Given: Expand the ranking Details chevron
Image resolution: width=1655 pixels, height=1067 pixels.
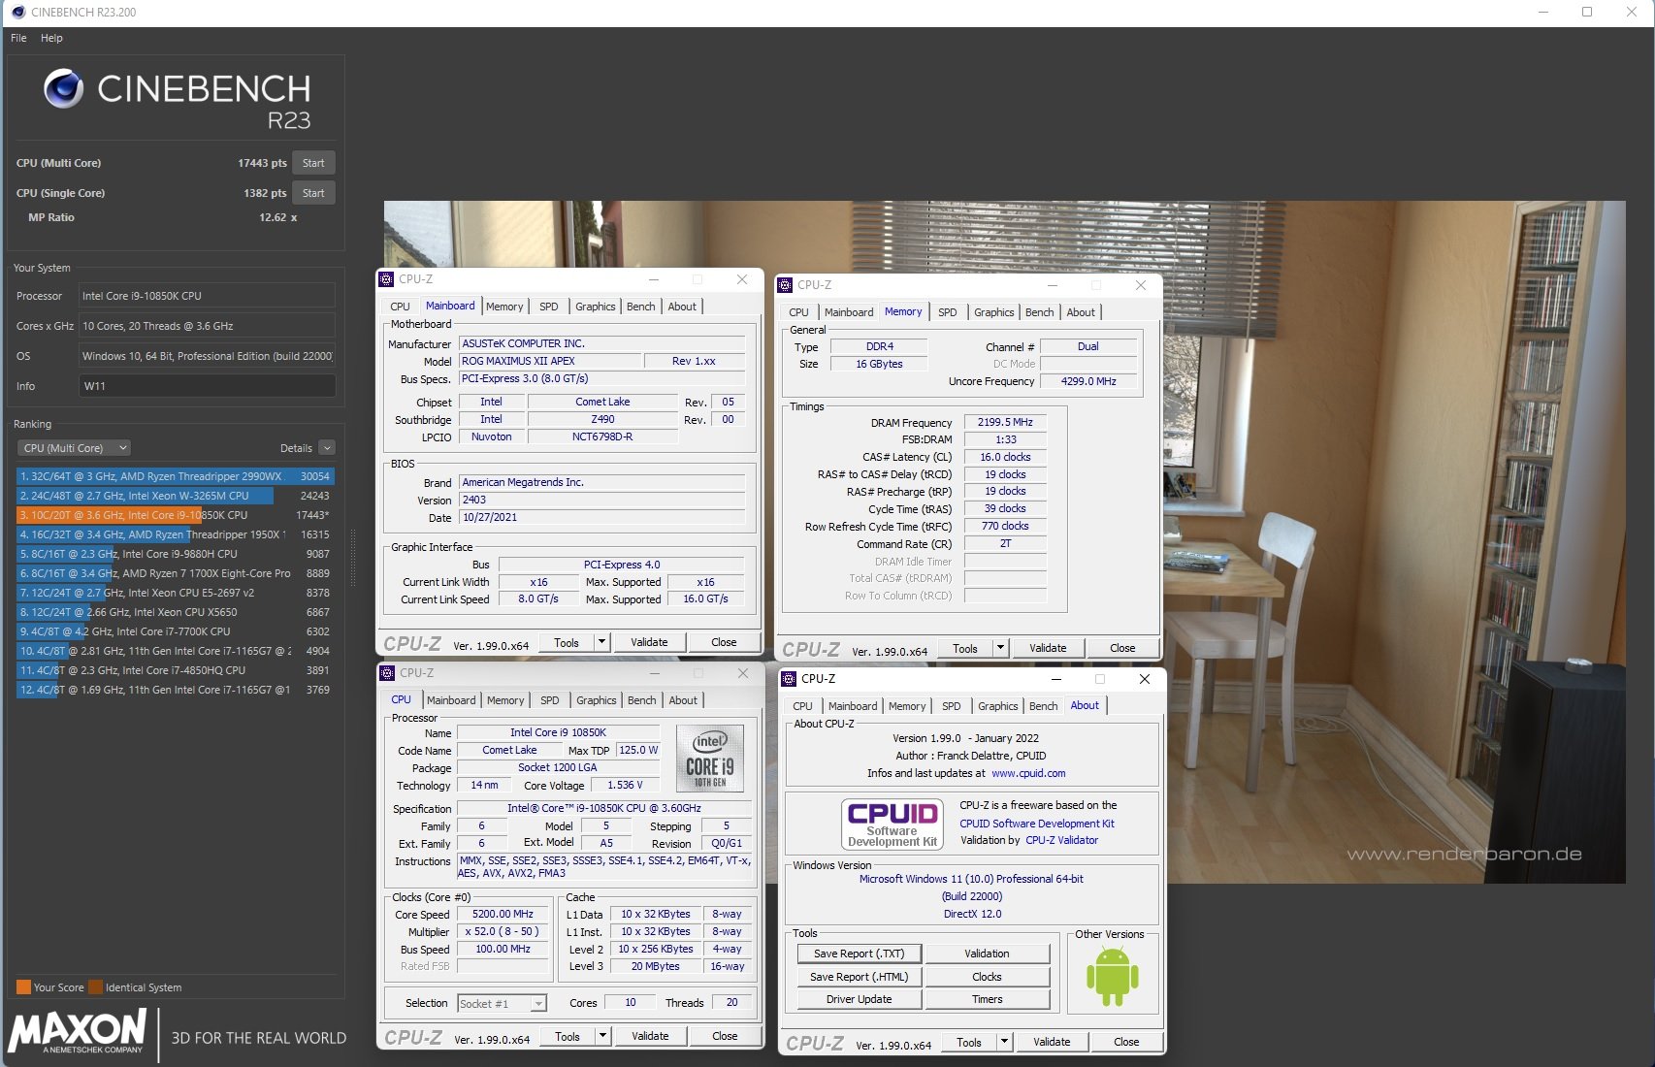Looking at the screenshot, I should tap(327, 448).
